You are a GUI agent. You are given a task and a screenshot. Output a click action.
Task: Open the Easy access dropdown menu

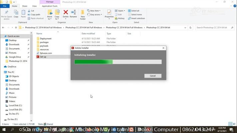click(95, 15)
